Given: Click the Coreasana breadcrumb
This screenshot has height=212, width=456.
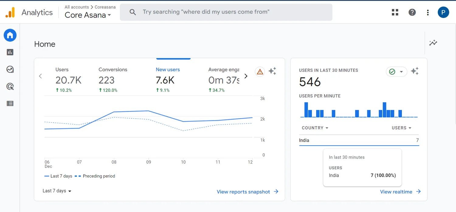Looking at the screenshot, I should tap(105, 7).
